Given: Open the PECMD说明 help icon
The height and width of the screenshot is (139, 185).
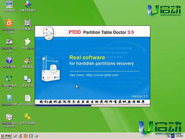Looking at the screenshot, I should tap(9, 62).
